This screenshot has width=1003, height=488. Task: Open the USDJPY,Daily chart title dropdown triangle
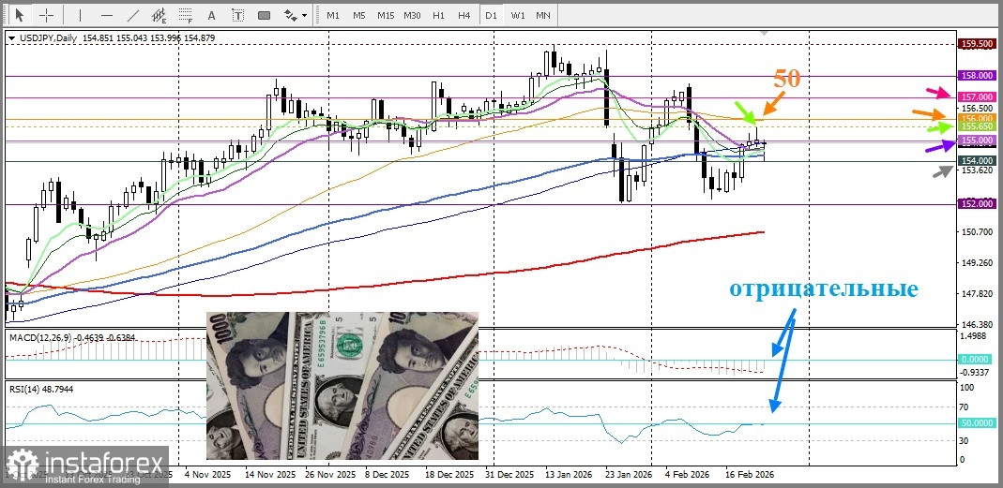(11, 38)
